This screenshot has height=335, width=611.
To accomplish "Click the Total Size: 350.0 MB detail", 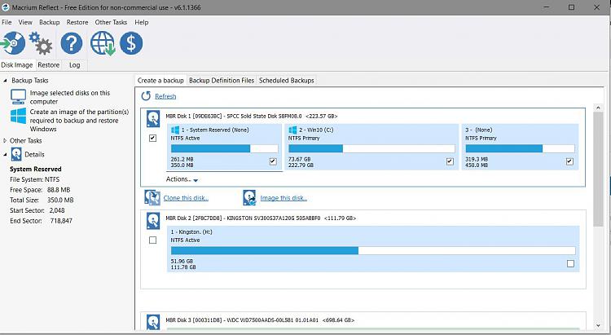I will (x=42, y=200).
